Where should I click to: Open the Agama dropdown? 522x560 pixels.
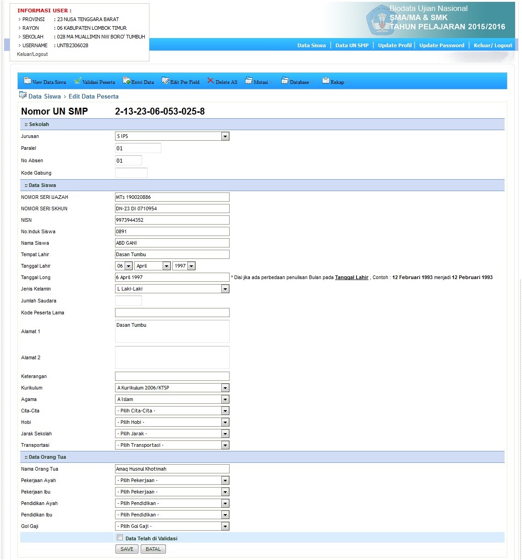point(225,399)
